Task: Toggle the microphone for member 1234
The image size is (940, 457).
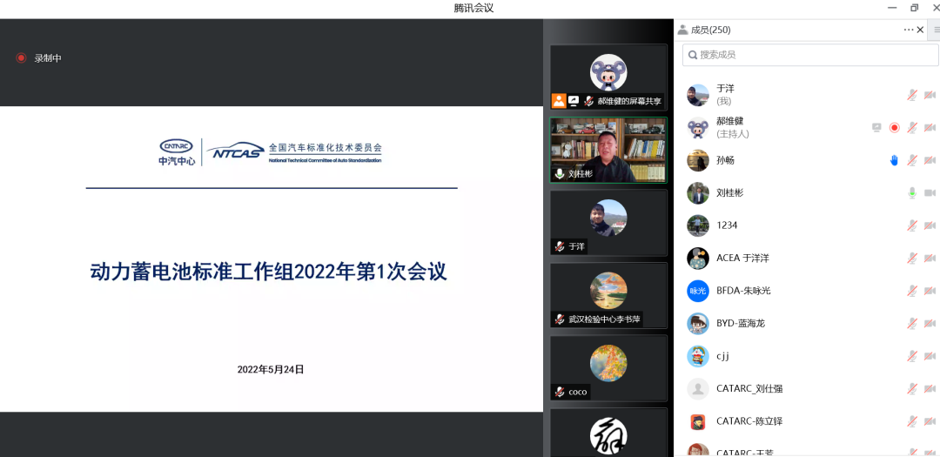Action: (911, 225)
